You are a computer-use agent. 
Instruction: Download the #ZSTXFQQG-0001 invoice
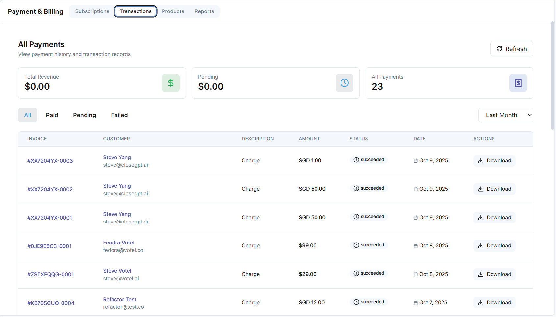coord(494,274)
